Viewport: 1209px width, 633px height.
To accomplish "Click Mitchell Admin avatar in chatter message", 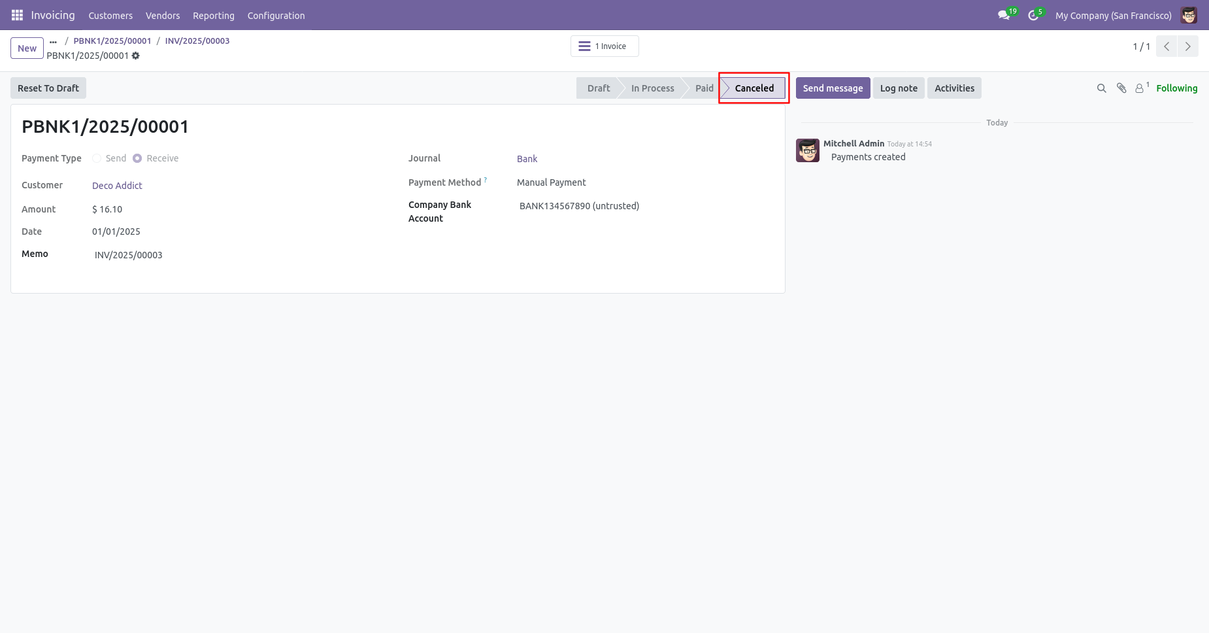I will pos(808,150).
